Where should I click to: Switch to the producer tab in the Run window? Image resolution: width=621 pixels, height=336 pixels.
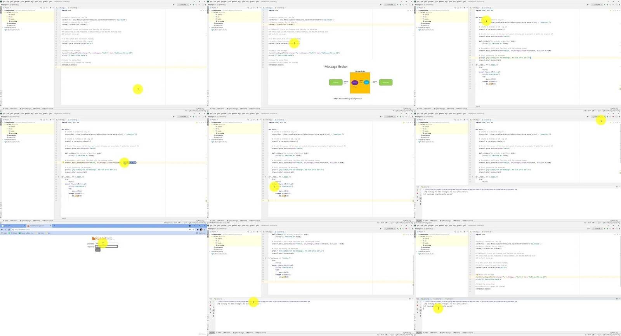point(450,299)
